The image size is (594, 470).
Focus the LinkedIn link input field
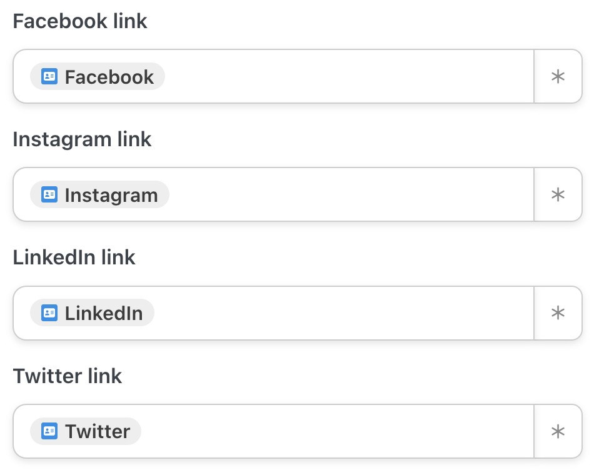(344, 313)
